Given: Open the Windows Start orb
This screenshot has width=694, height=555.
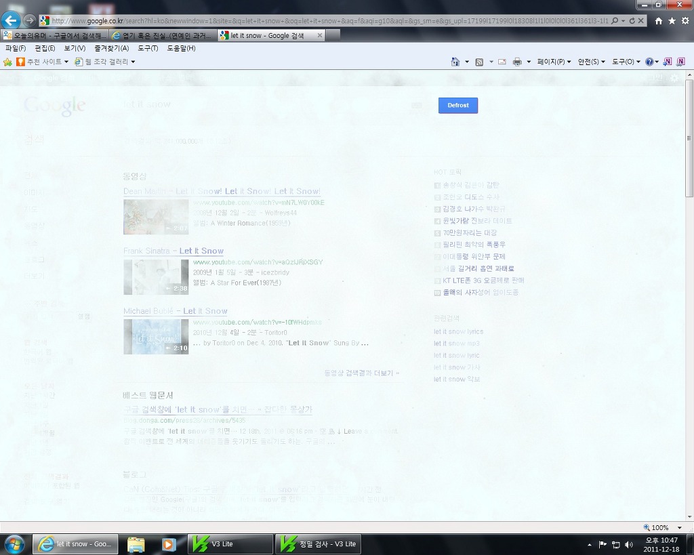Looking at the screenshot, I should tap(15, 544).
